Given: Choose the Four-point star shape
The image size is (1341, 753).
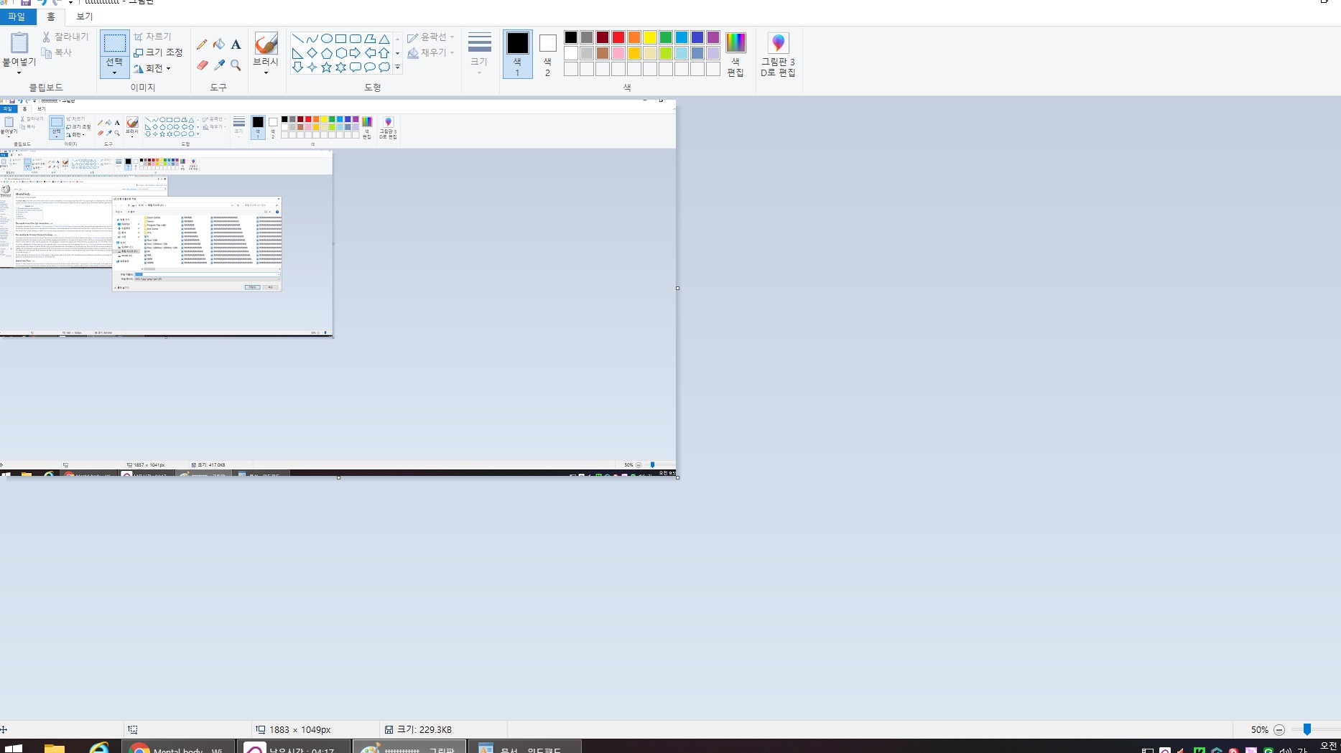Looking at the screenshot, I should pyautogui.click(x=312, y=67).
